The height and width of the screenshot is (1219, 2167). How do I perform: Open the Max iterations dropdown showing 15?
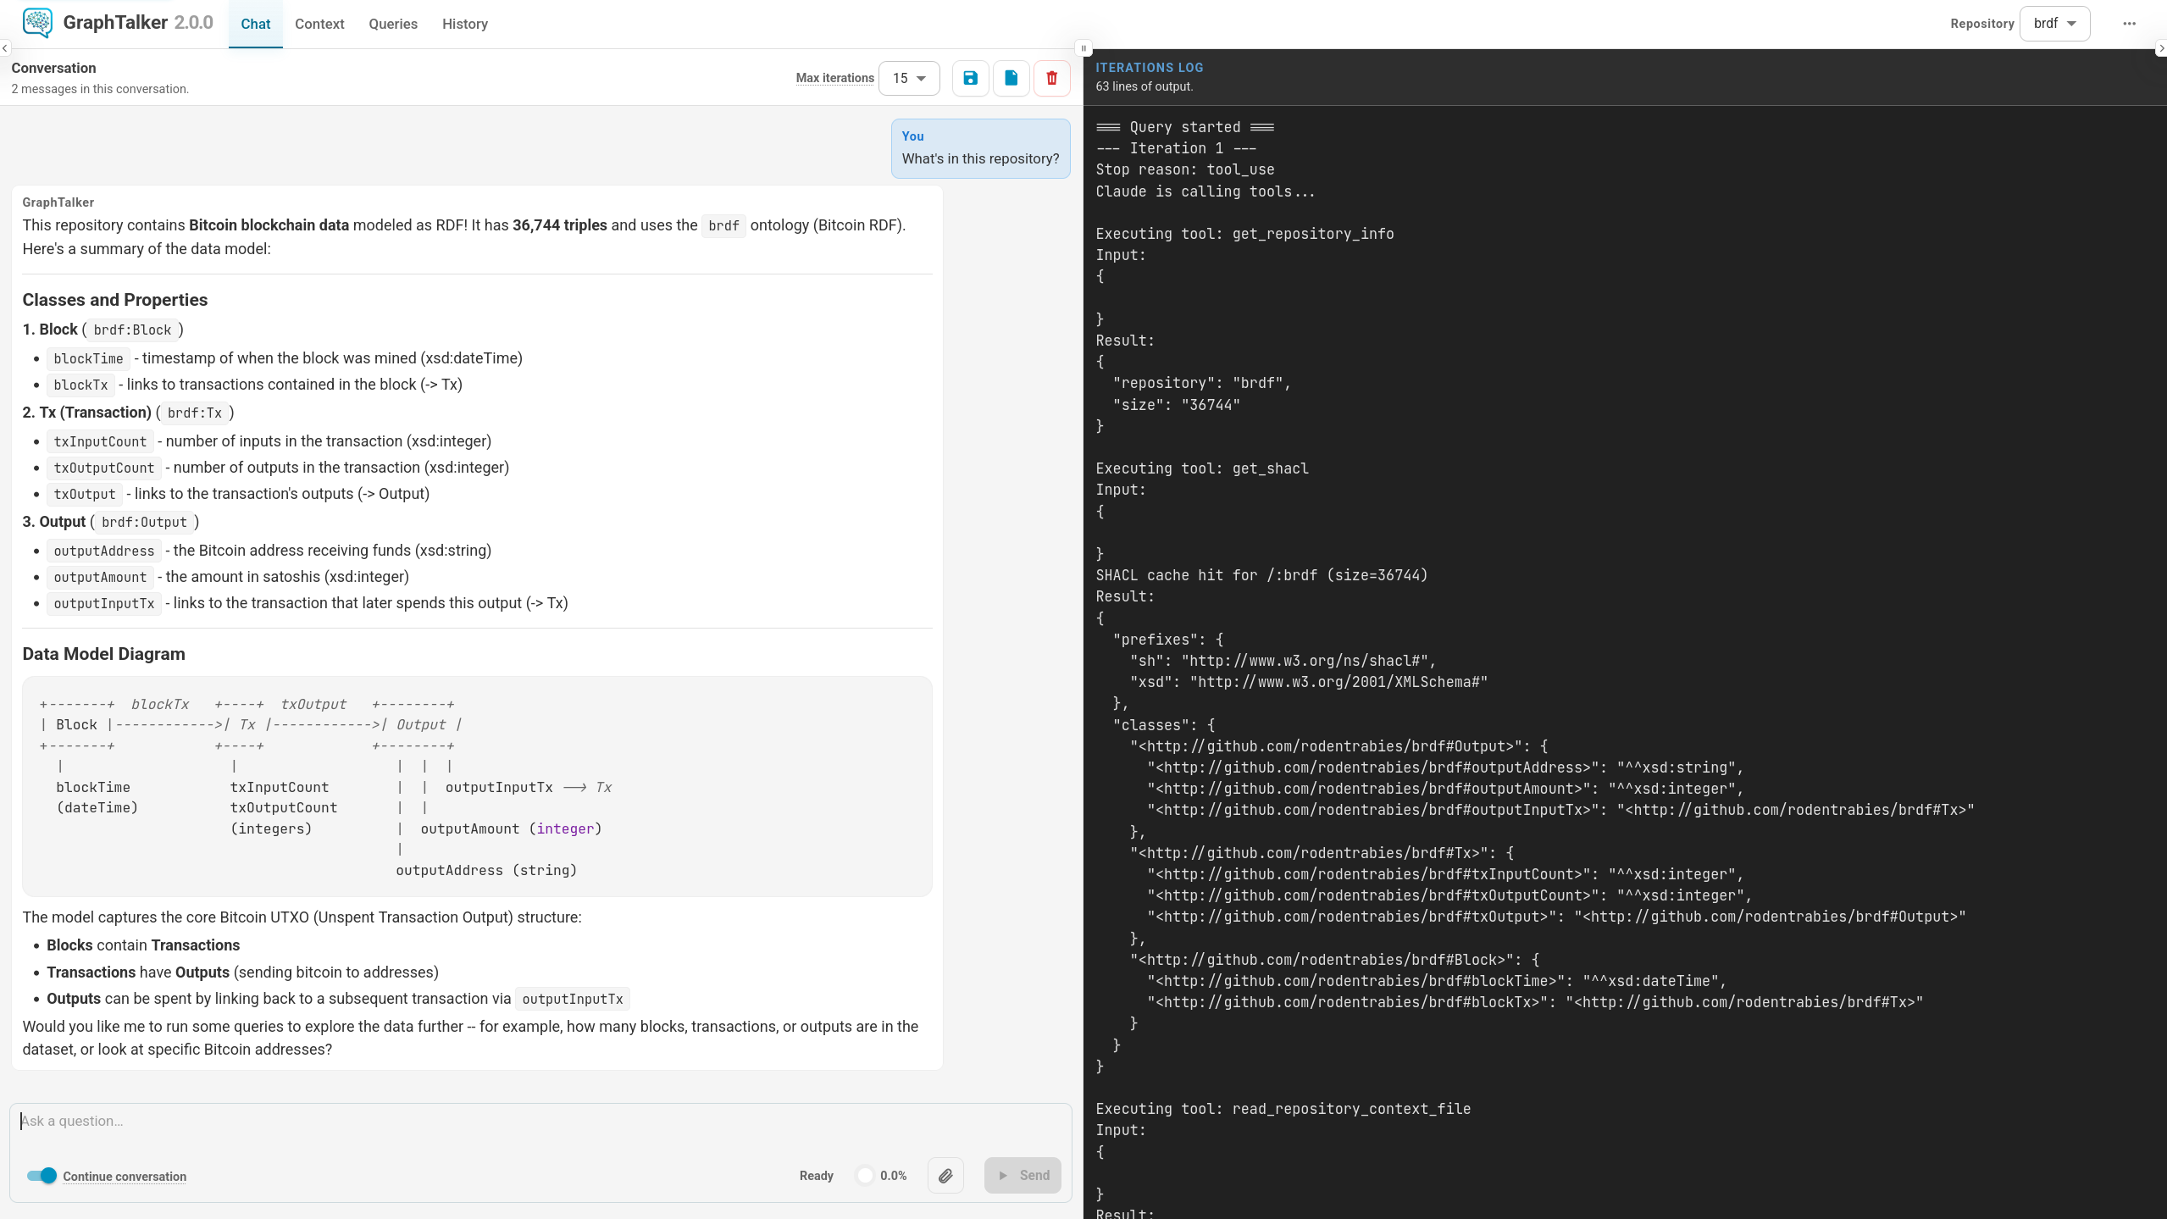pos(909,78)
